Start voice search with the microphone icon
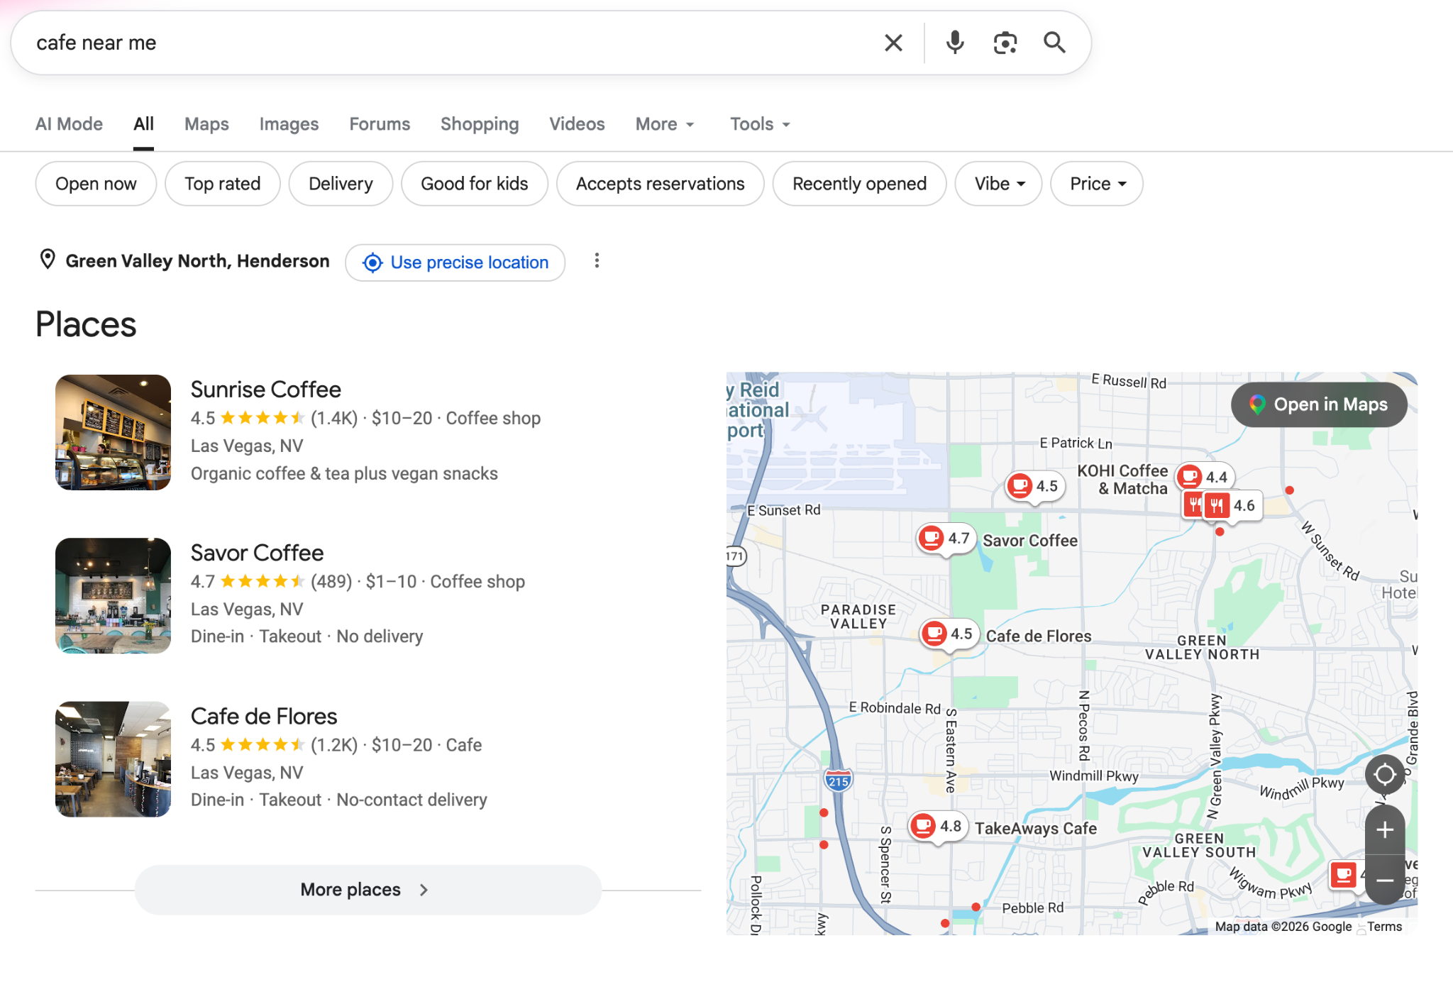Viewport: 1453px width, 987px height. tap(955, 43)
